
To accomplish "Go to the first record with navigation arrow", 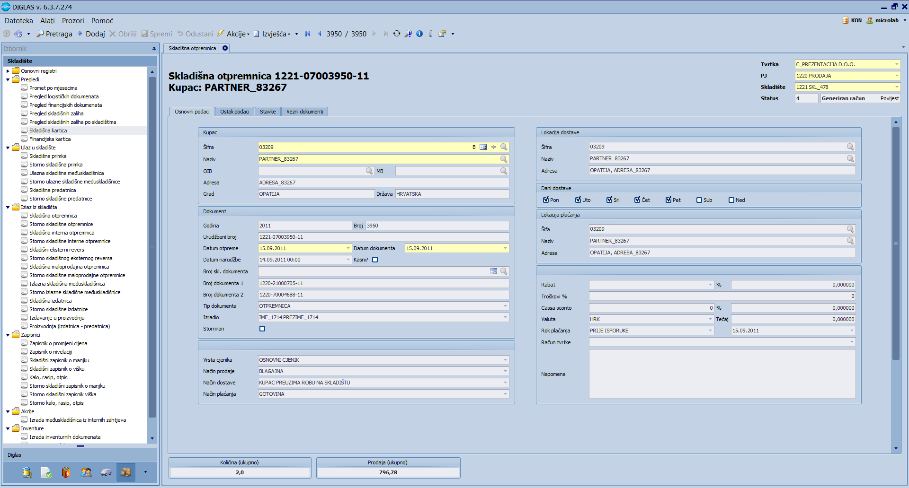I will [308, 34].
